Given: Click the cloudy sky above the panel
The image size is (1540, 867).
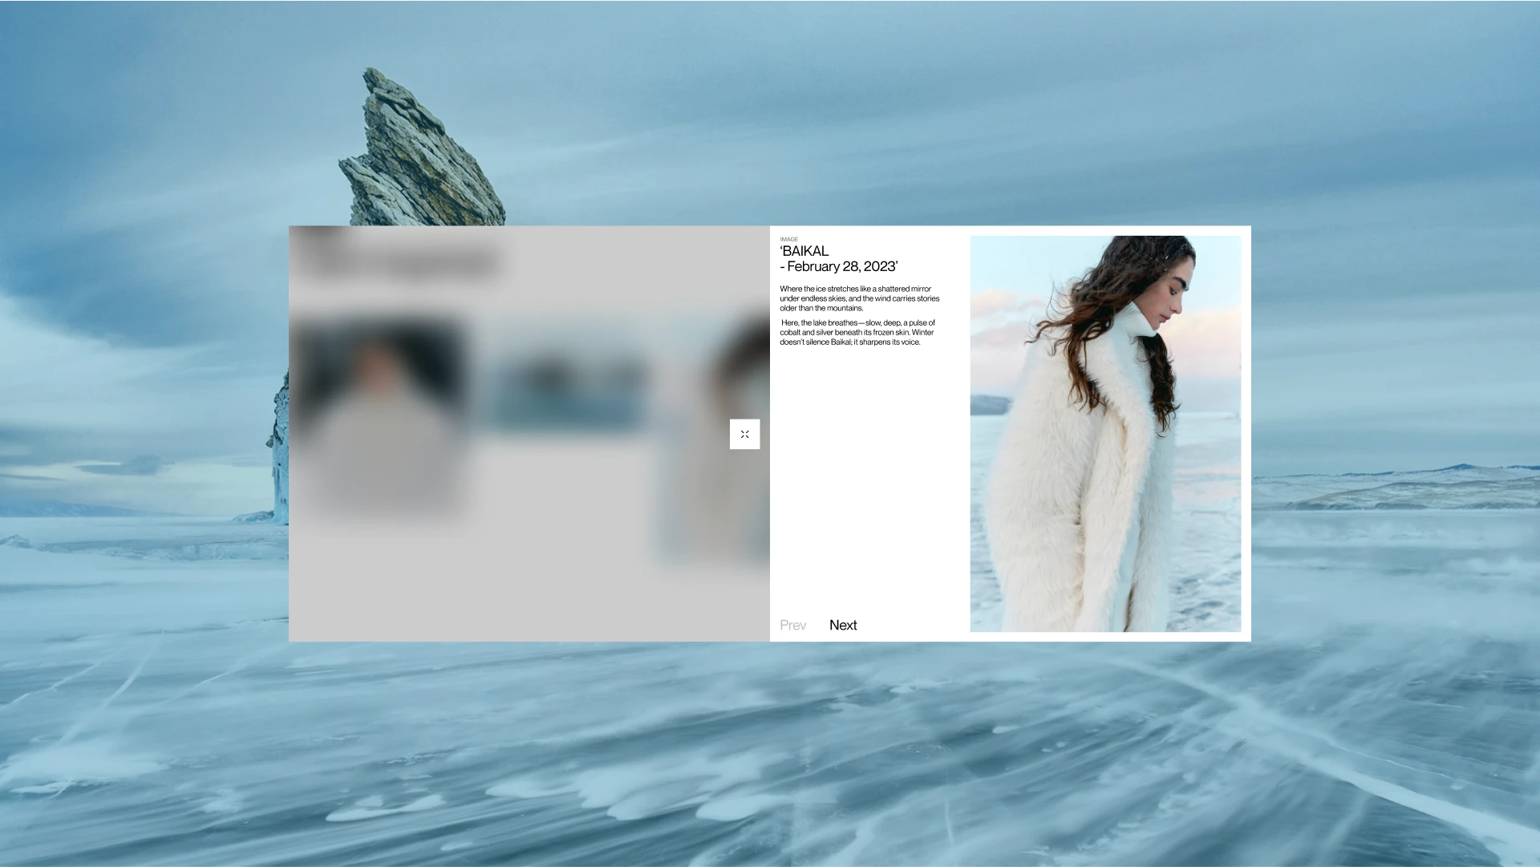Looking at the screenshot, I should [882, 112].
